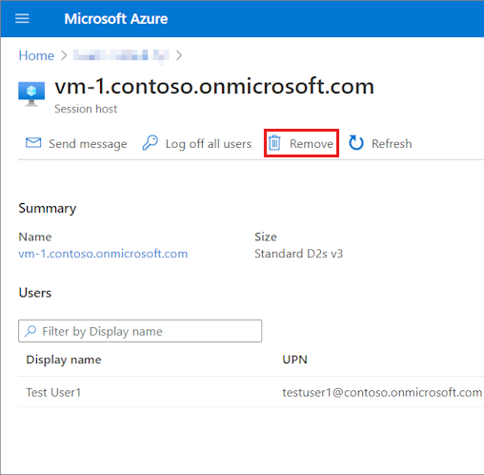Click the Summary section heading

[48, 209]
